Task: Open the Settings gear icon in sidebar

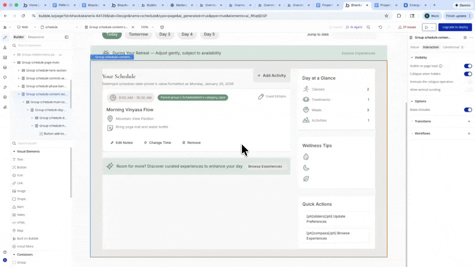Action: [x=5, y=97]
